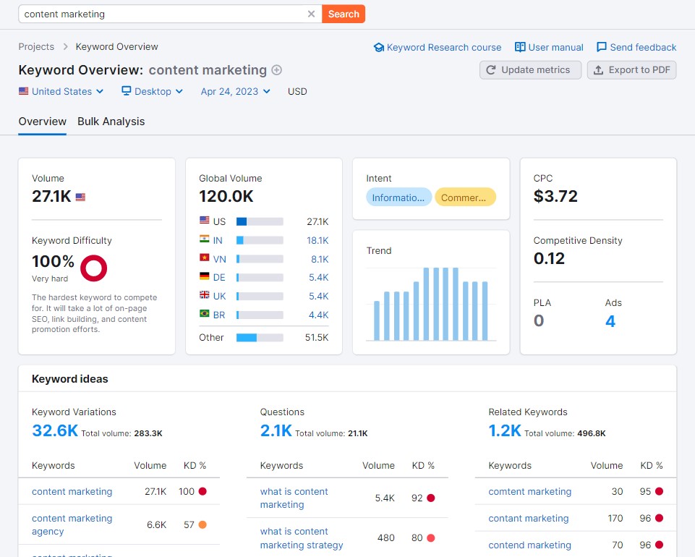Viewport: 695px width, 557px height.
Task: Click the graduation cap Keyword Research course icon
Action: point(379,48)
